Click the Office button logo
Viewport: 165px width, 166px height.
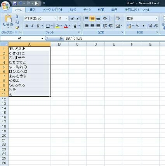[x=5, y=5]
